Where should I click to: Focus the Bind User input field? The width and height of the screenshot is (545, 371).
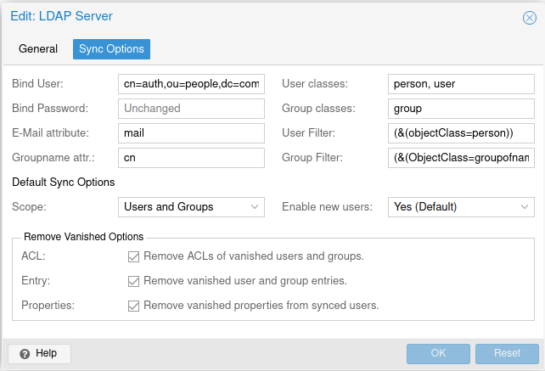coord(191,84)
